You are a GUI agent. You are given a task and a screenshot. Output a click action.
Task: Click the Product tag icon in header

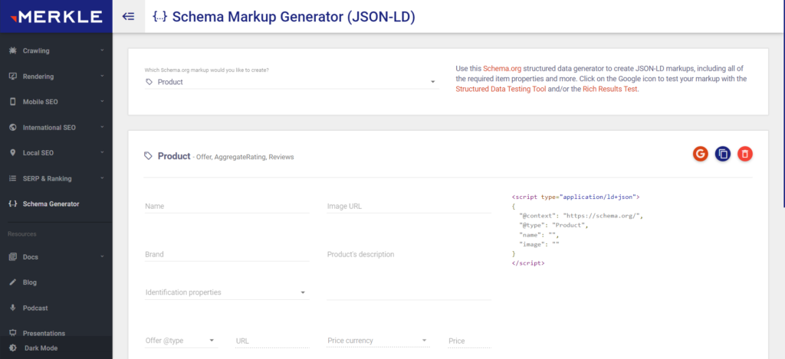click(148, 156)
